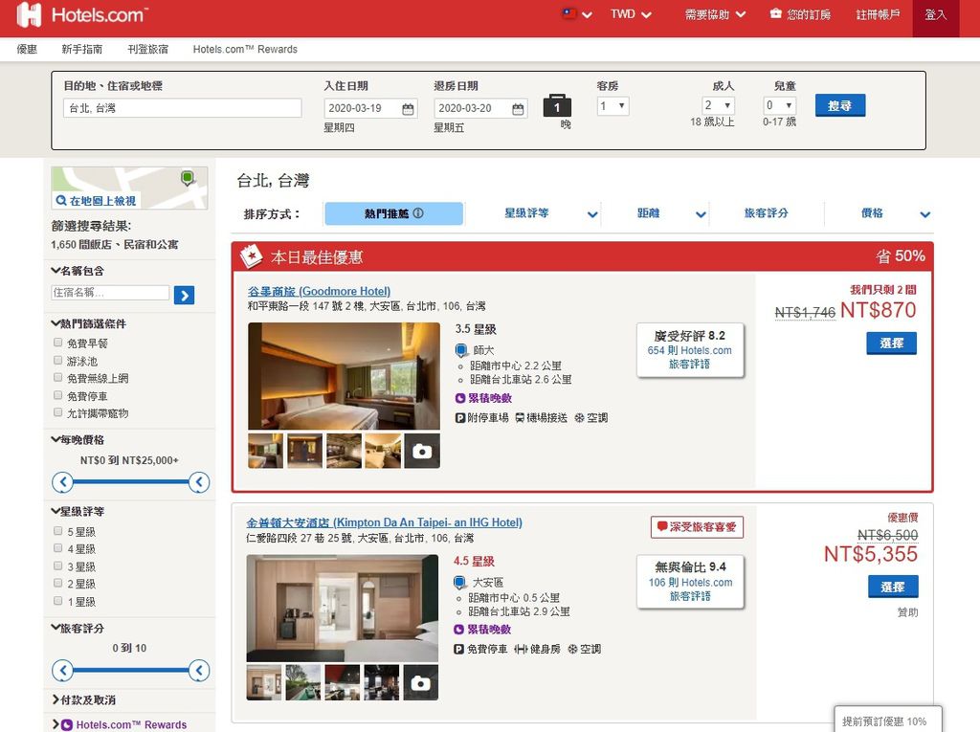Click the blue arrow beside hotel name filter
Image resolution: width=980 pixels, height=732 pixels.
coord(184,295)
